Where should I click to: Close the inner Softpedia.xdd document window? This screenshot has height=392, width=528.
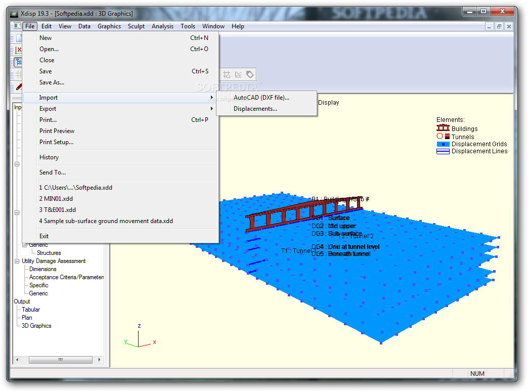tap(509, 27)
